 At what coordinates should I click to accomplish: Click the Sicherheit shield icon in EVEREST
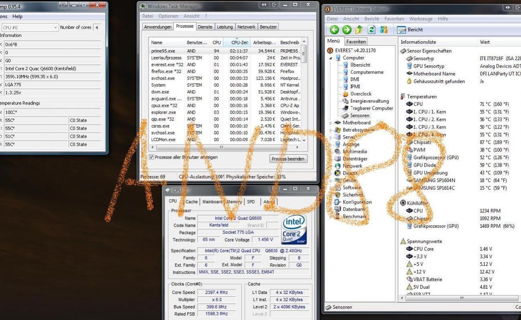pos(338,195)
